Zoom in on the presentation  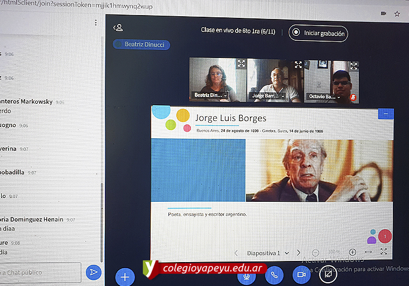[x=353, y=252]
